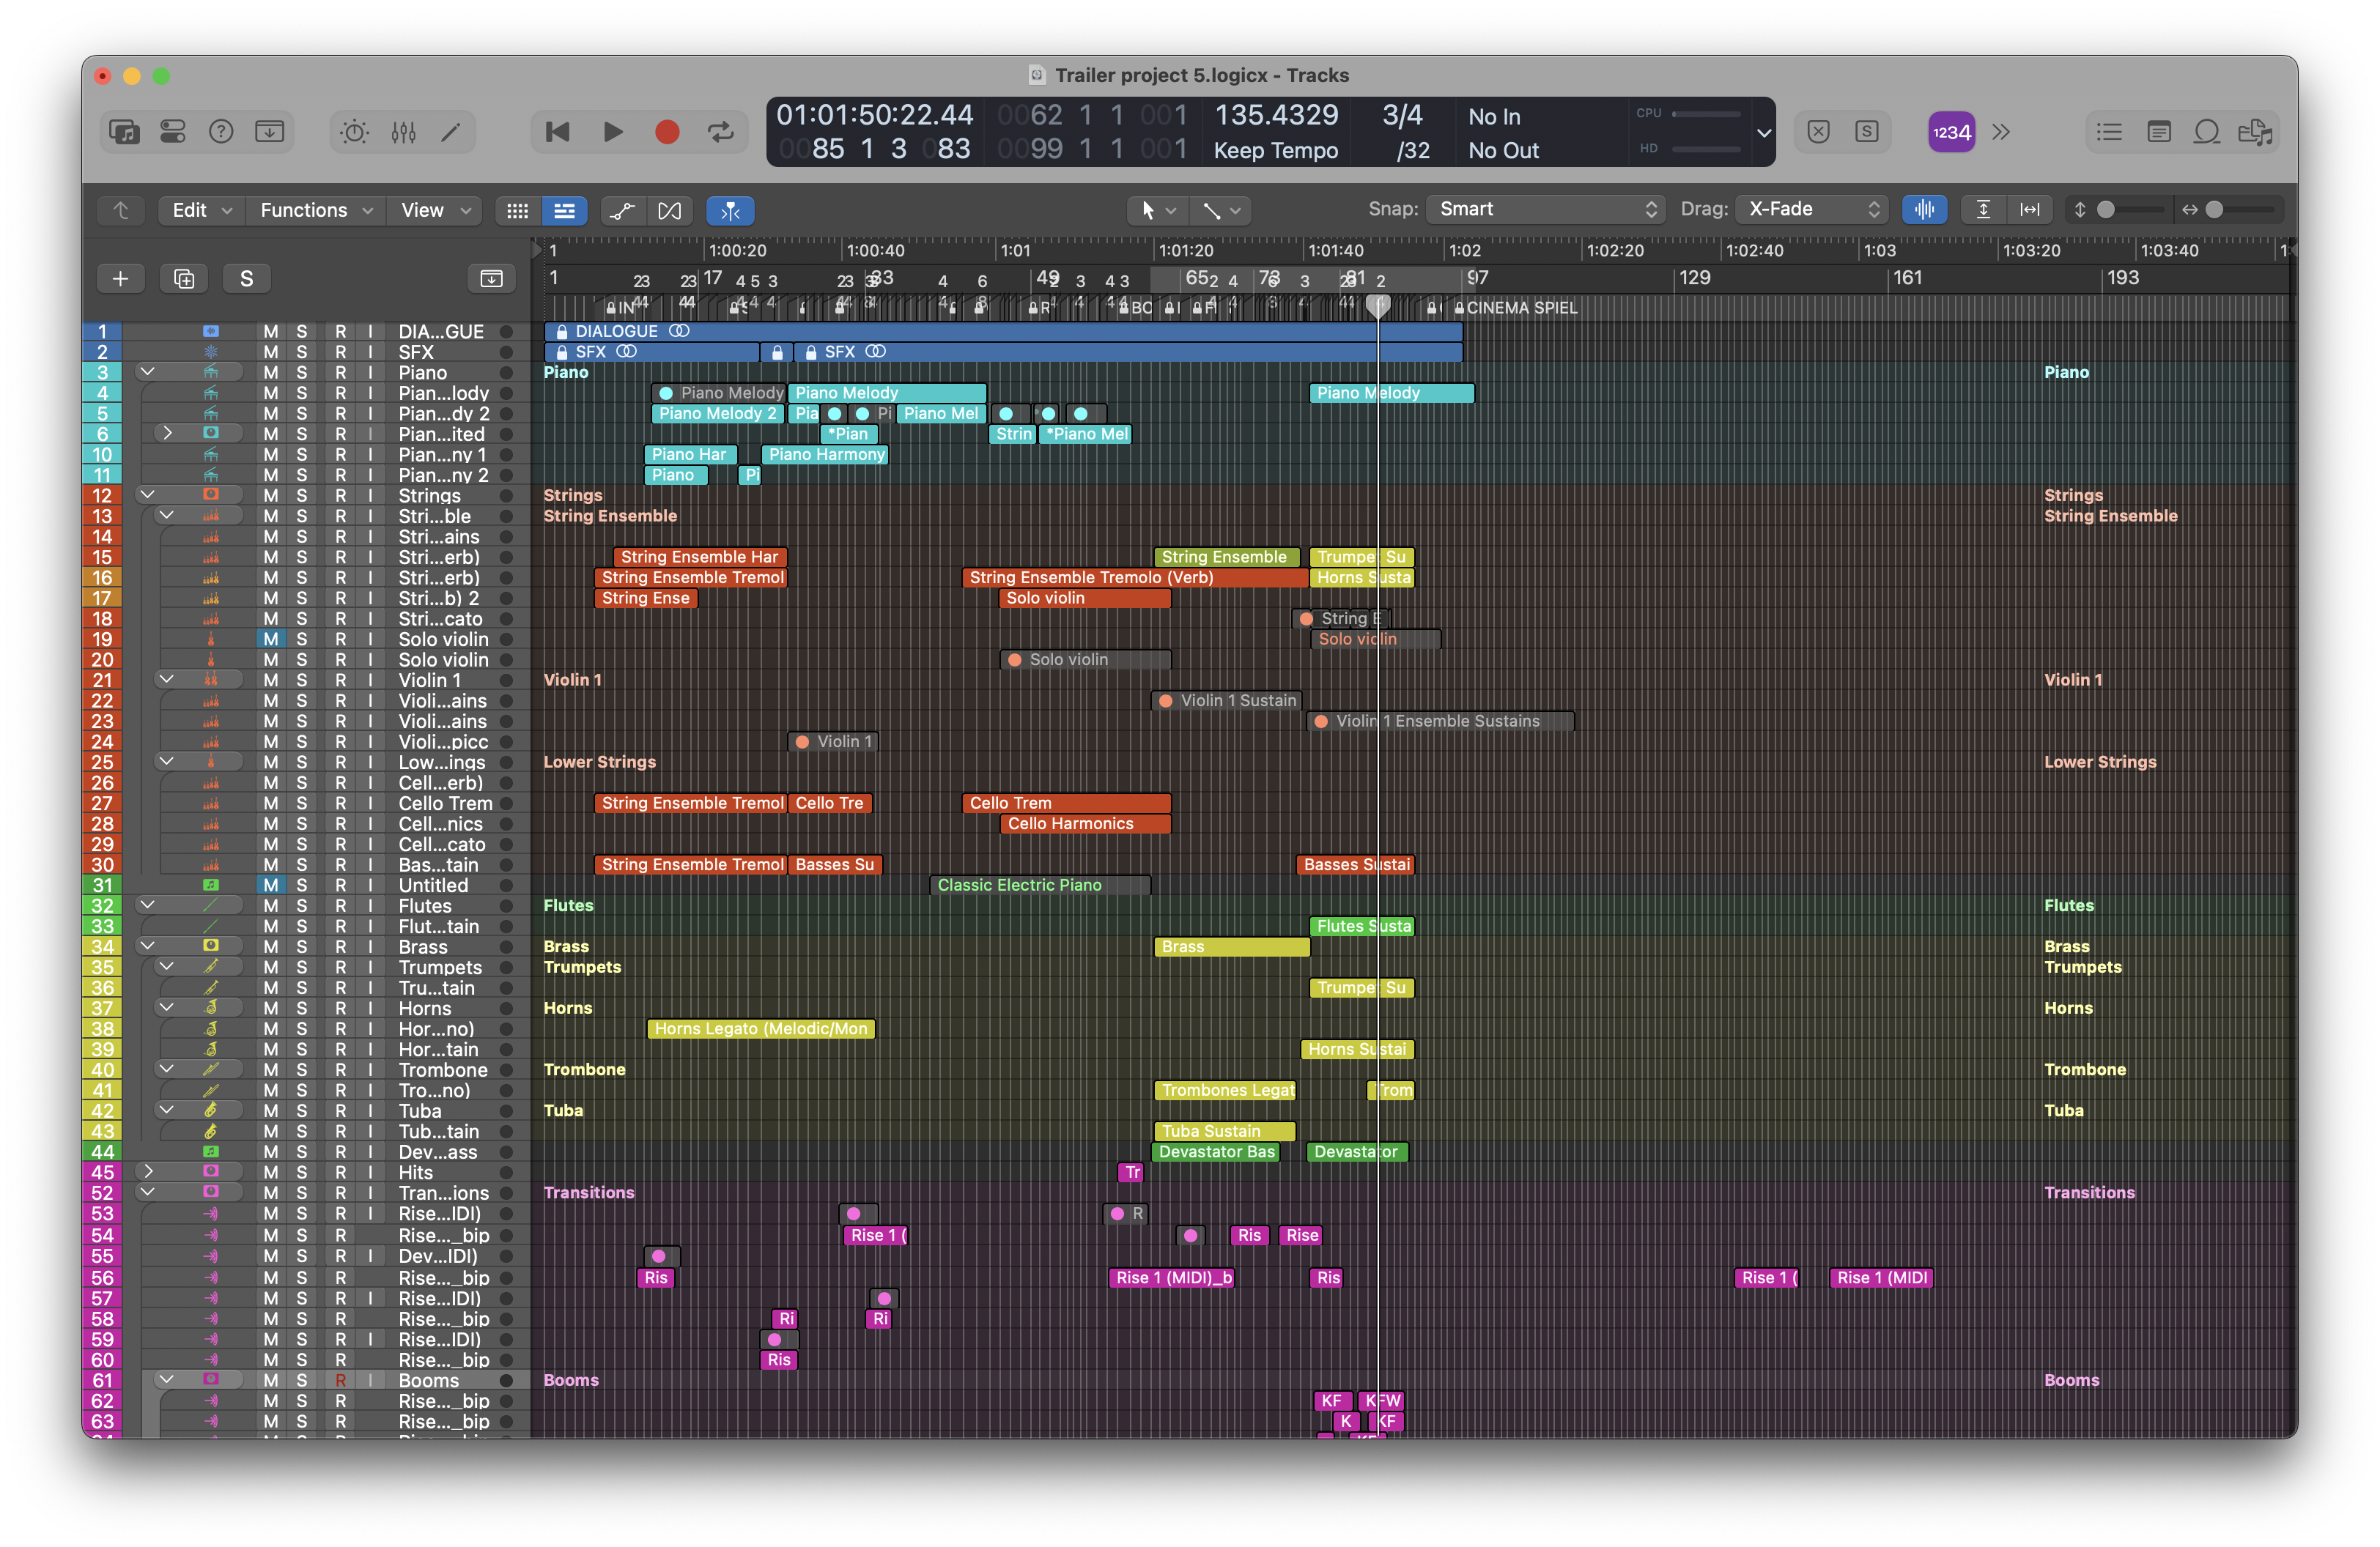The height and width of the screenshot is (1547, 2380).
Task: Open the Snap Smart popup menu
Action: tap(1546, 209)
